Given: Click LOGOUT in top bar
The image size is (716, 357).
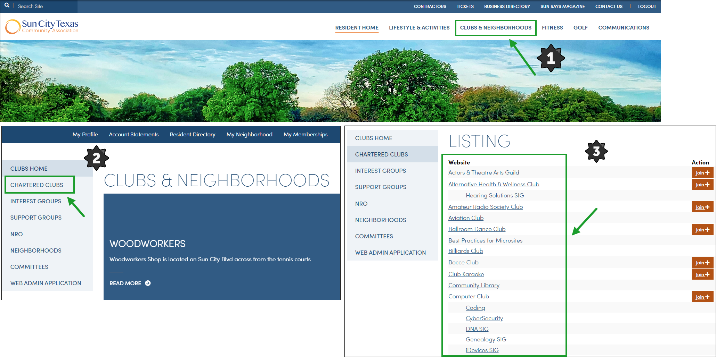Looking at the screenshot, I should [647, 6].
